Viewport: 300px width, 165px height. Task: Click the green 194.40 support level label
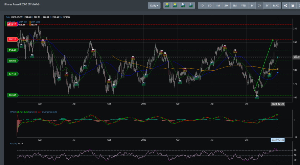(x=13, y=50)
